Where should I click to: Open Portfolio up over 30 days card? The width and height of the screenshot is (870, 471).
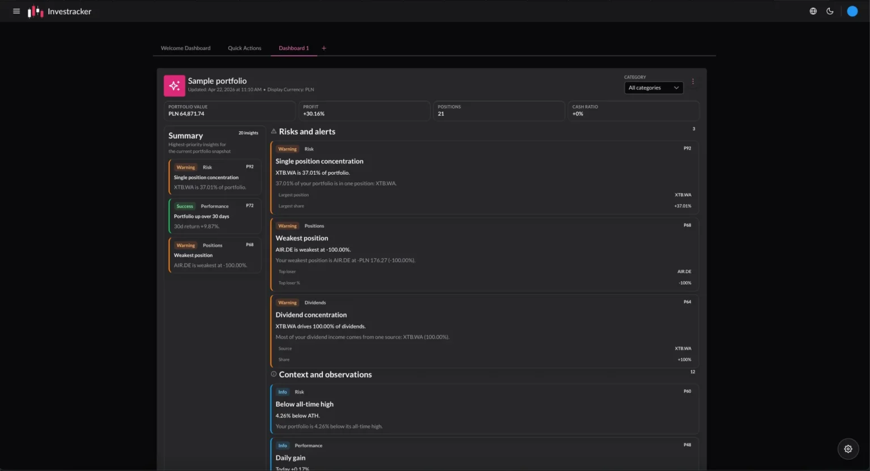tap(215, 216)
